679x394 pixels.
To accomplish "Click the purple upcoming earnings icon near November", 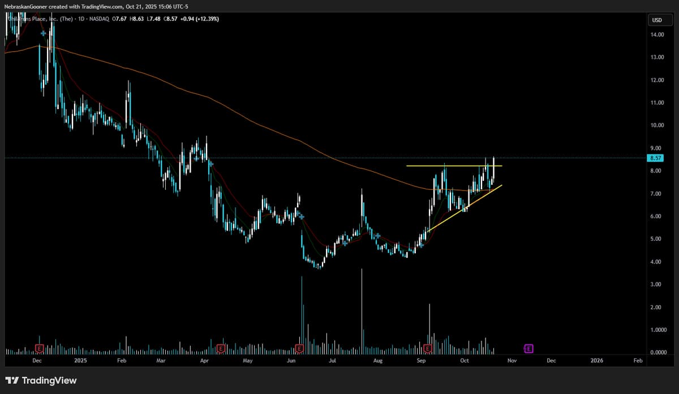I will (528, 349).
